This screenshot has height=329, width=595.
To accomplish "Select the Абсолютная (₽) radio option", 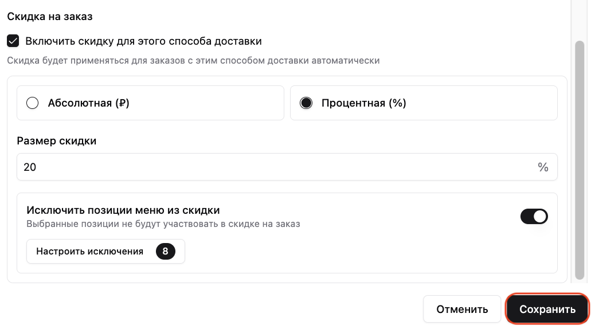I will [32, 103].
